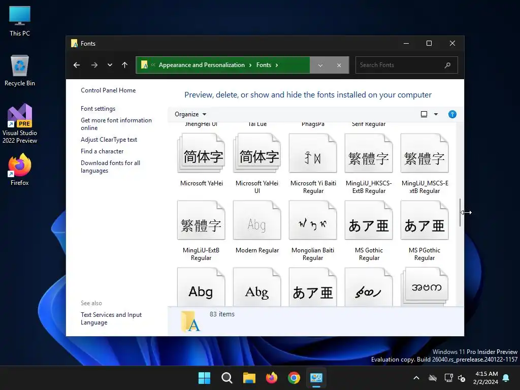Screen dimensions: 520x390
Task: Click the Fonts breadcrumb segment
Action: (x=264, y=65)
